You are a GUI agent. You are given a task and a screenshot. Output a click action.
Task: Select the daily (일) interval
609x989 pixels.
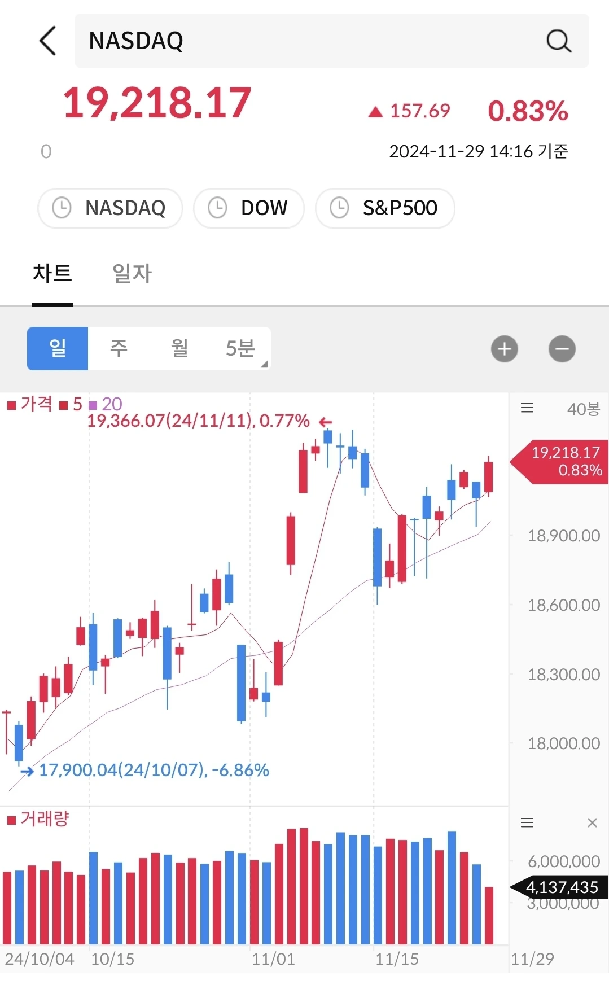pos(58,348)
